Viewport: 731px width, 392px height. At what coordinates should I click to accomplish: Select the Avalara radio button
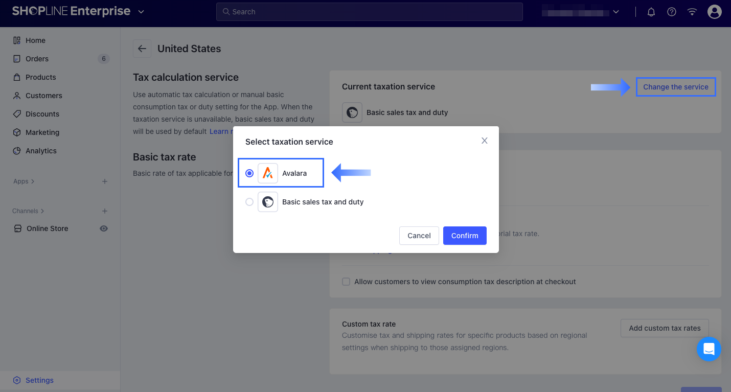(249, 173)
